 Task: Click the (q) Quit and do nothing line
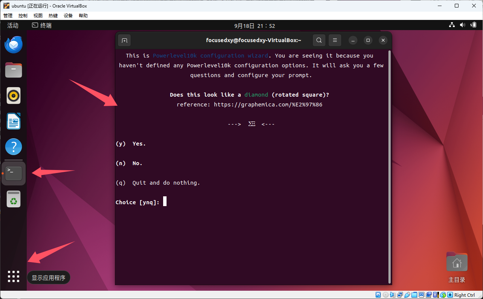(x=158, y=183)
